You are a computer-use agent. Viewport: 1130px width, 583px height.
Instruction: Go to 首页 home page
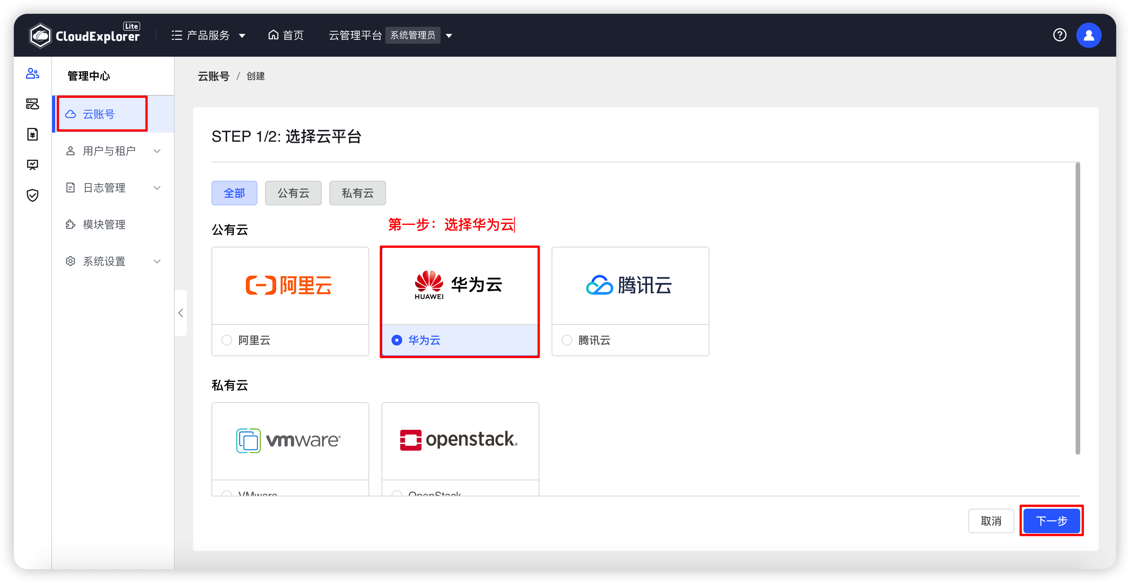pos(286,35)
